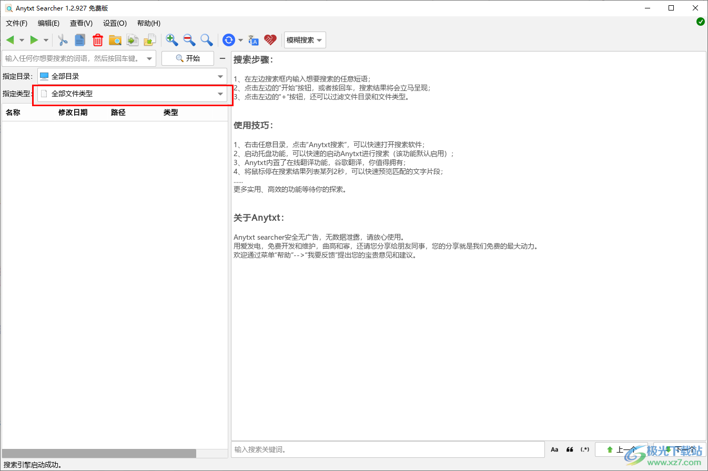The height and width of the screenshot is (471, 708).
Task: Toggle the (.*) regex option
Action: [x=585, y=449]
